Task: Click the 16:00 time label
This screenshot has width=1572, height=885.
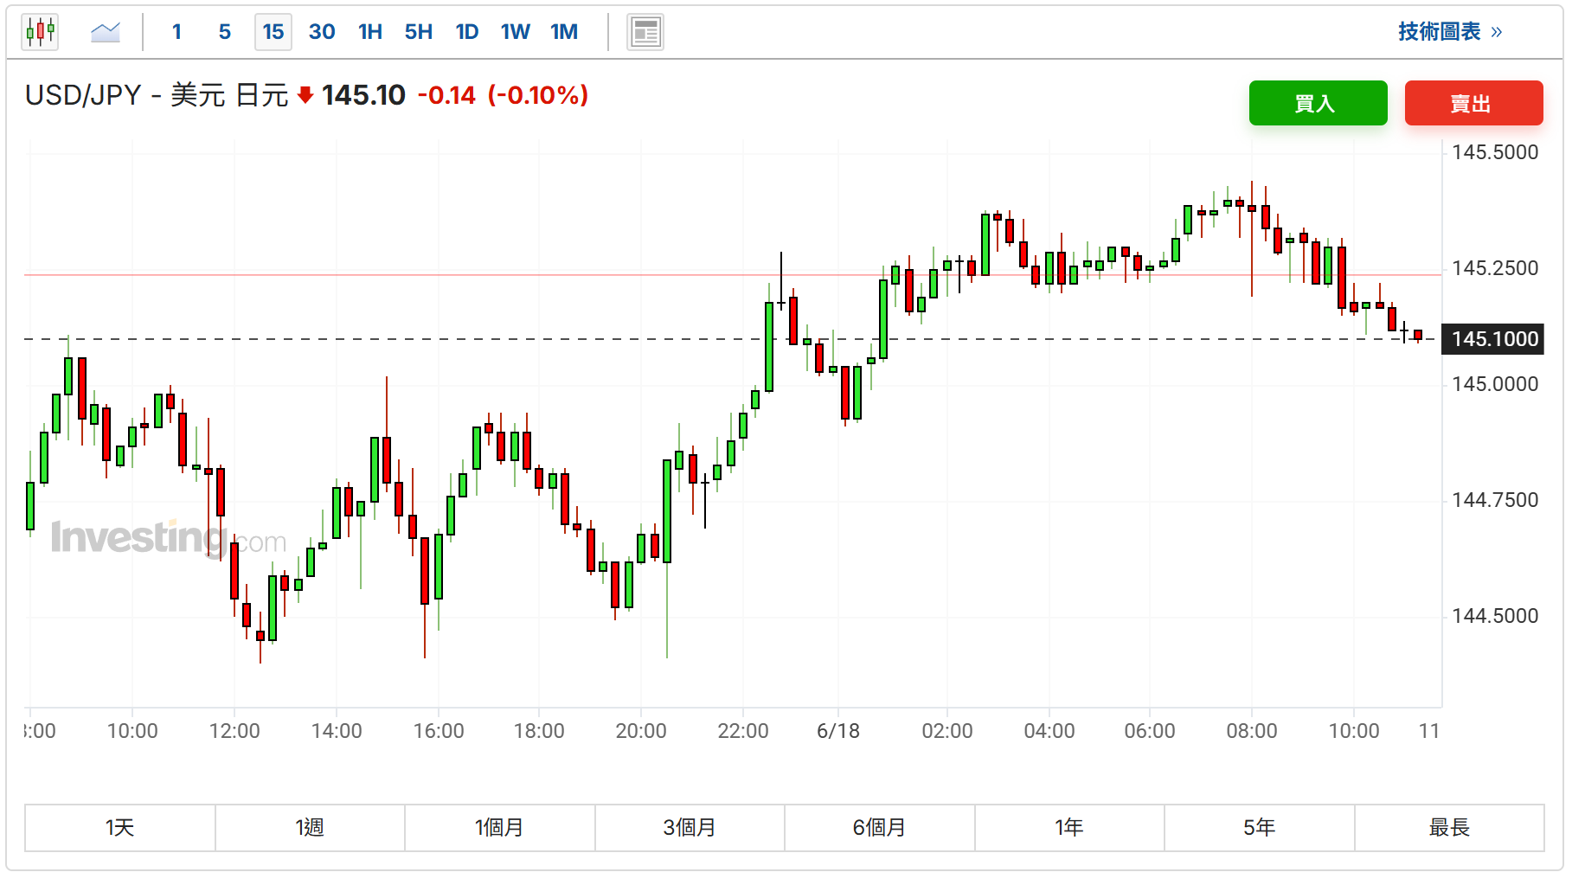Action: pos(439,731)
